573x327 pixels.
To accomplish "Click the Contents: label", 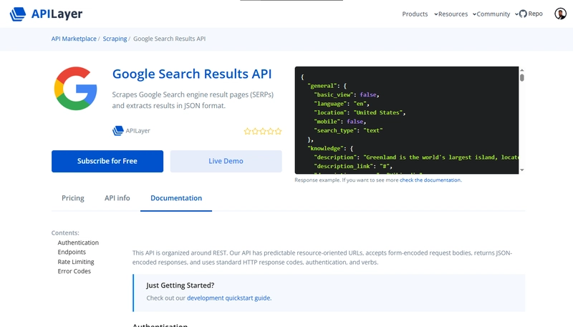I will click(x=65, y=233).
